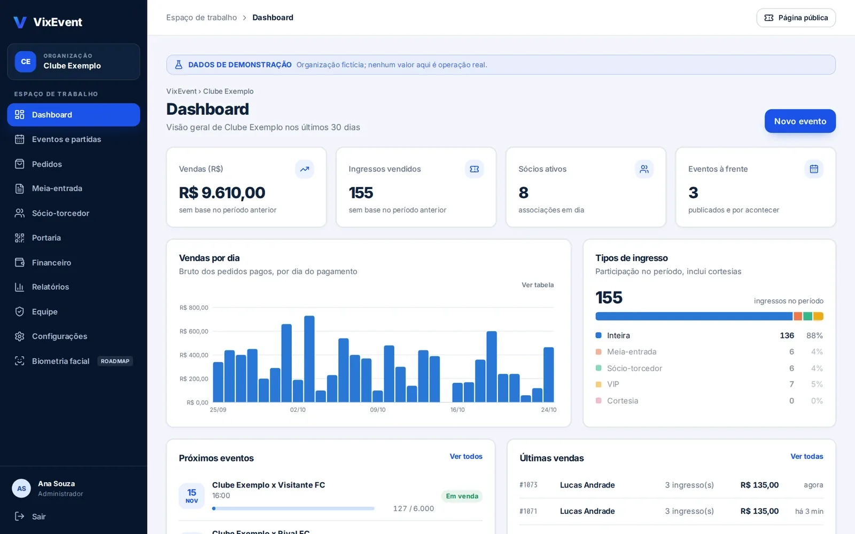The image size is (855, 534).
Task: Click the AS user avatar
Action: (21, 489)
